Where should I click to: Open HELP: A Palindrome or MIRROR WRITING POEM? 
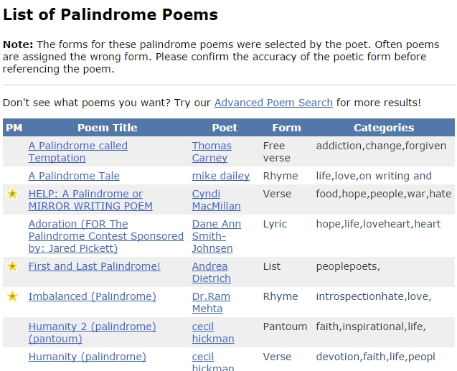(x=90, y=199)
